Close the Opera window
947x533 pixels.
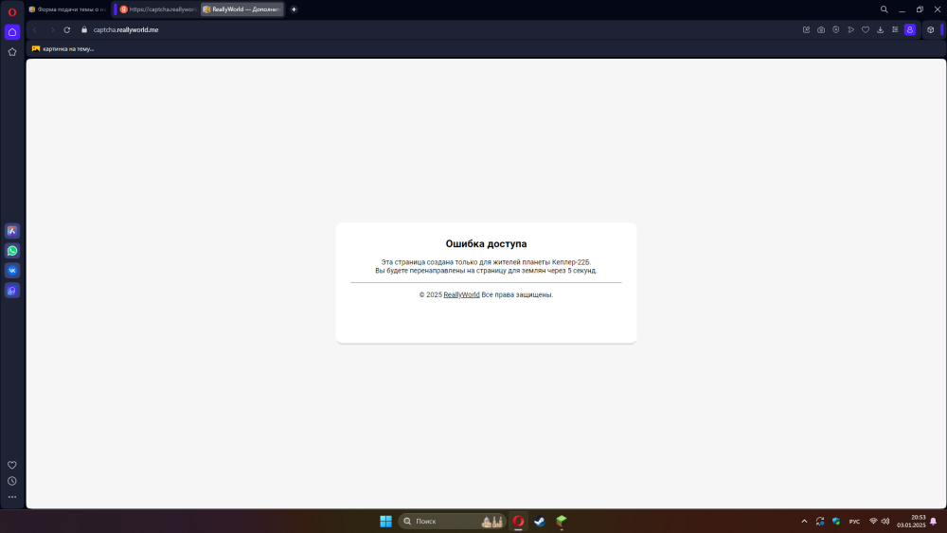click(938, 9)
